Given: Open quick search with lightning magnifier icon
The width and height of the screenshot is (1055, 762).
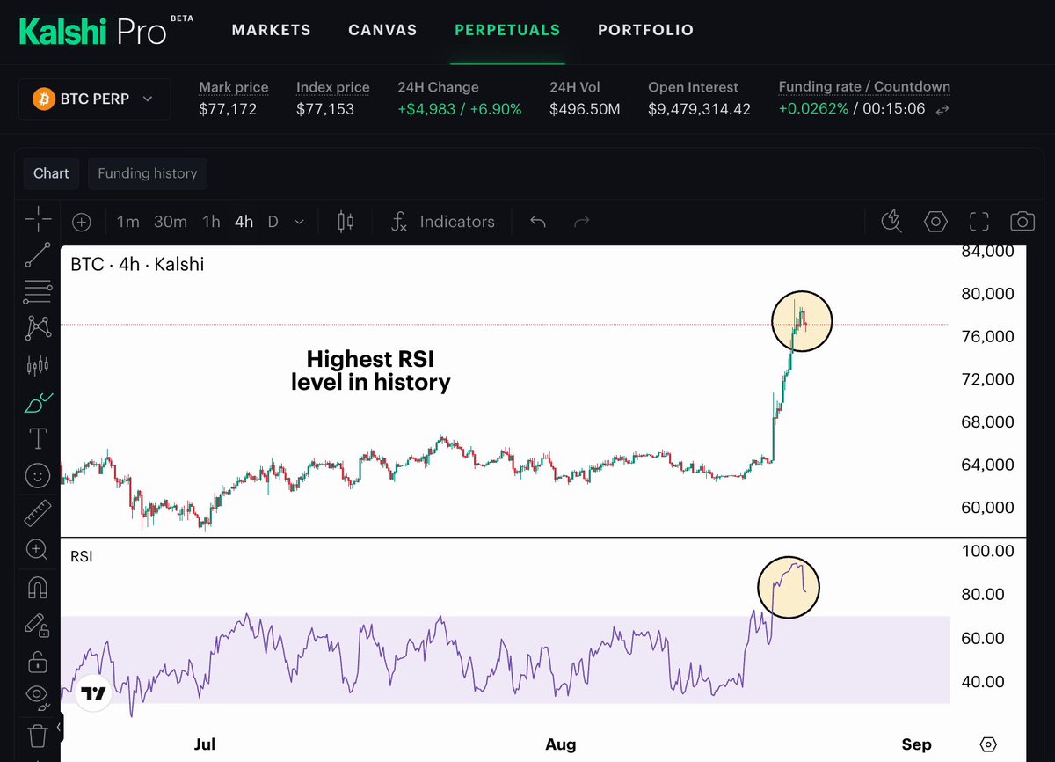Looking at the screenshot, I should [x=891, y=222].
